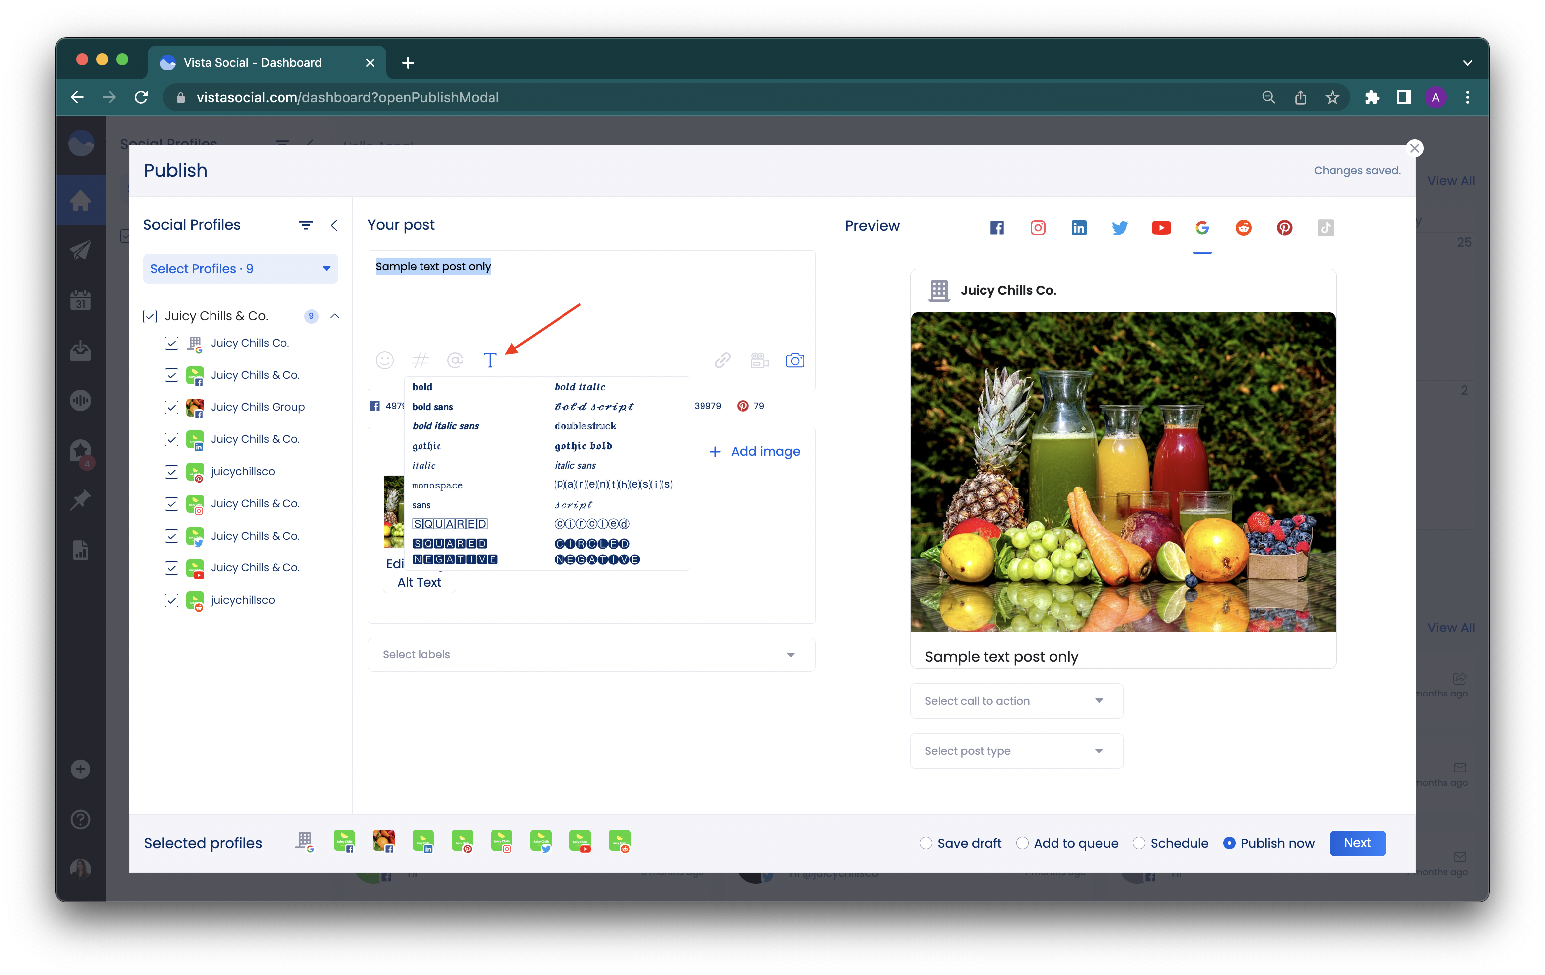
Task: Click View All link behind modal top
Action: (x=1450, y=181)
